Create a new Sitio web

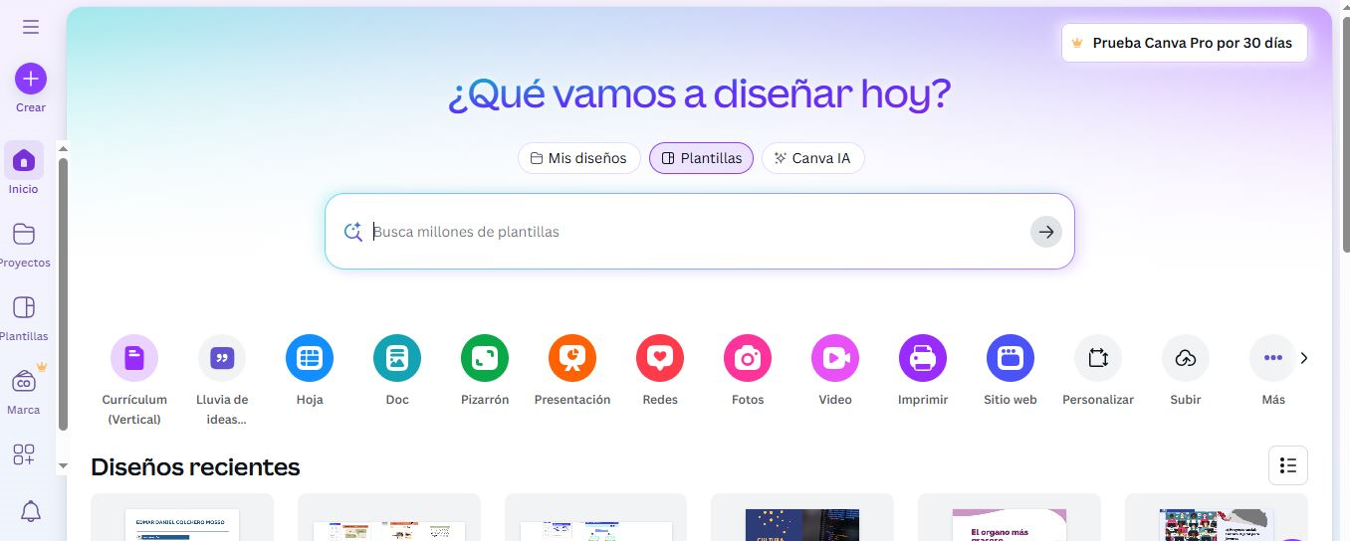click(x=1011, y=358)
